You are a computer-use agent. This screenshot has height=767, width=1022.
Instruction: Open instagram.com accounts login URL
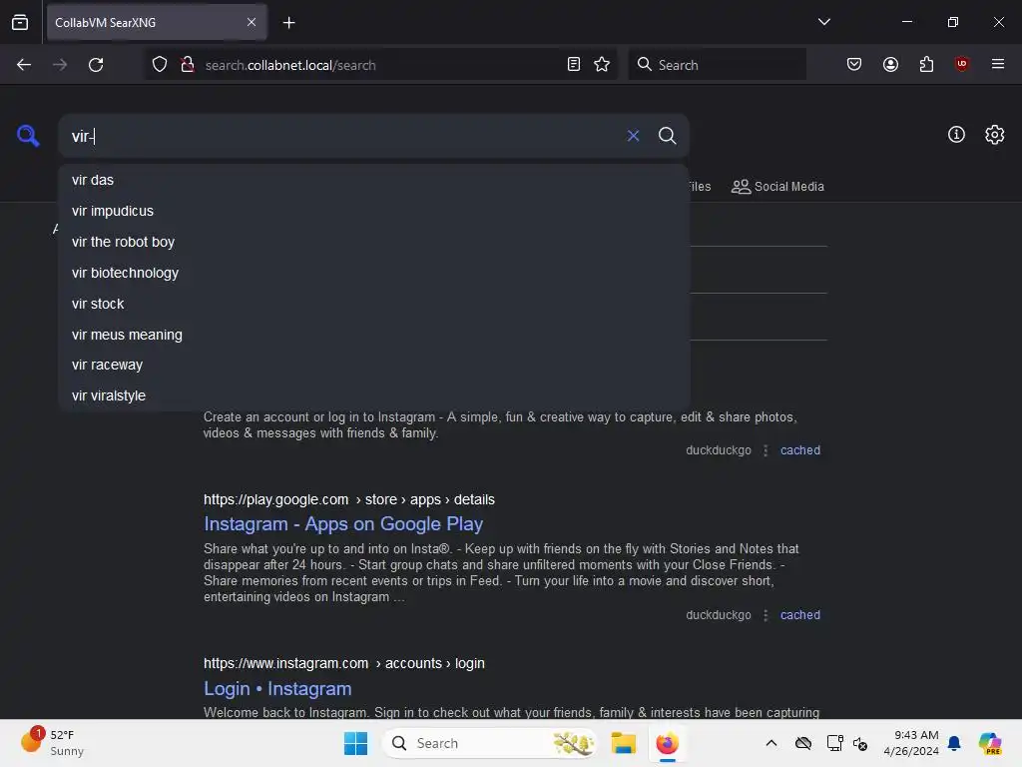pyautogui.click(x=343, y=663)
